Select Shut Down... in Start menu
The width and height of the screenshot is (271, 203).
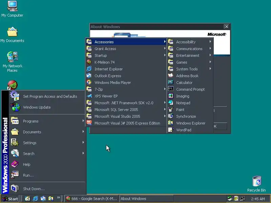[x=47, y=189]
